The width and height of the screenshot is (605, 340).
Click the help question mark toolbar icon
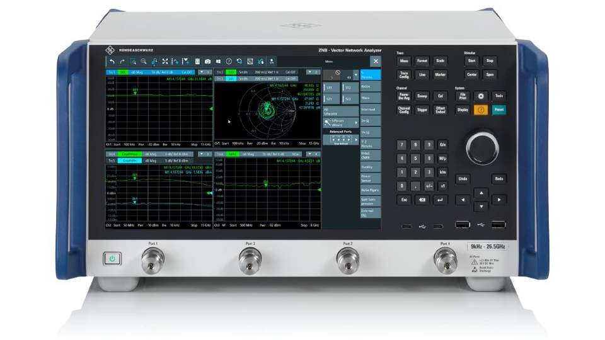point(229,61)
